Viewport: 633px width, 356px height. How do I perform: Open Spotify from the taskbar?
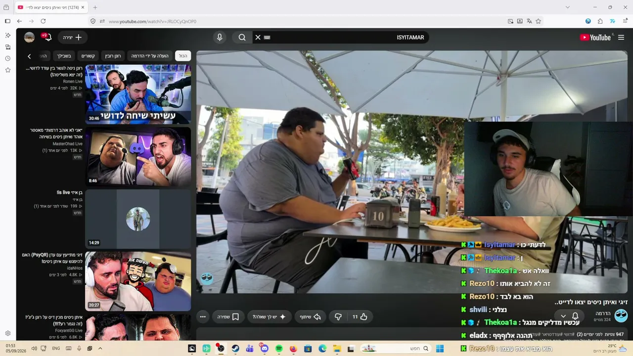tap(279, 349)
